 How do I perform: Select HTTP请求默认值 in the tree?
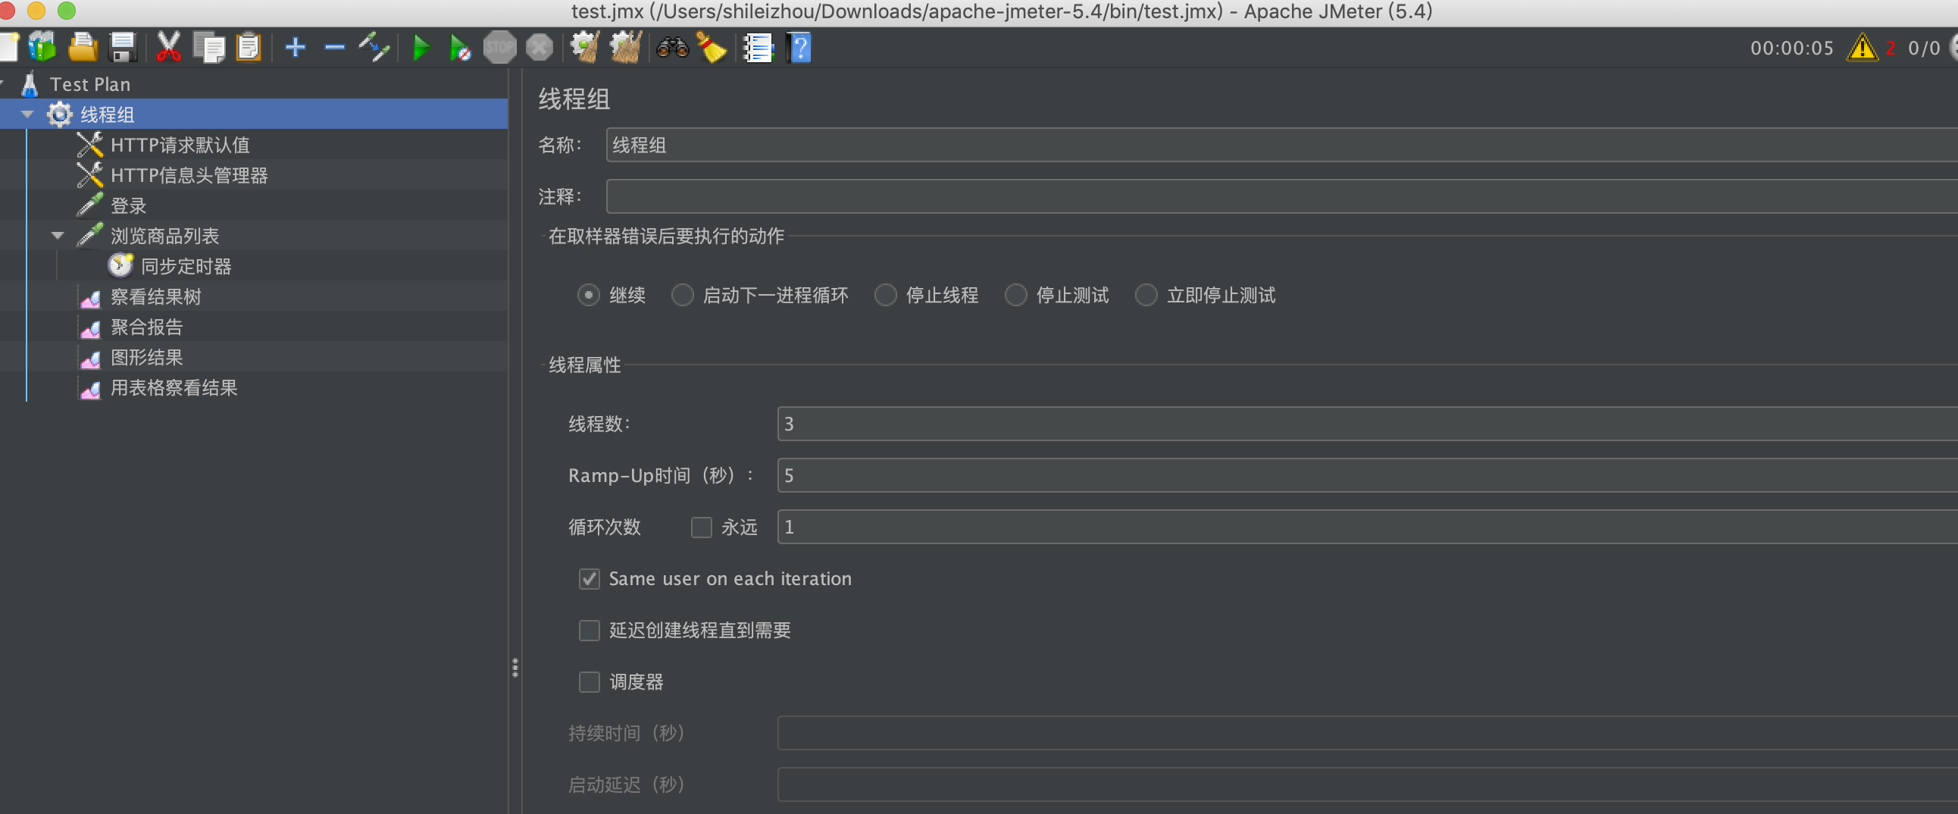point(180,145)
